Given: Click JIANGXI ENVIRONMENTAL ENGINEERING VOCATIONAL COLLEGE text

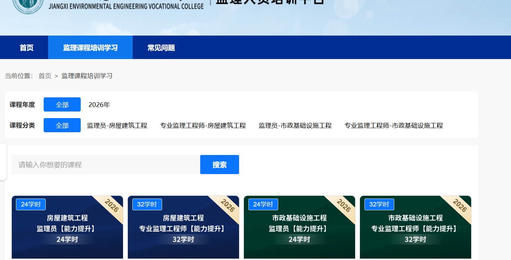Looking at the screenshot, I should (126, 7).
